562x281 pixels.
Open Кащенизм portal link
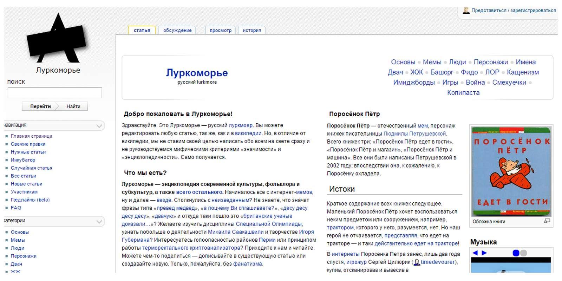(523, 72)
